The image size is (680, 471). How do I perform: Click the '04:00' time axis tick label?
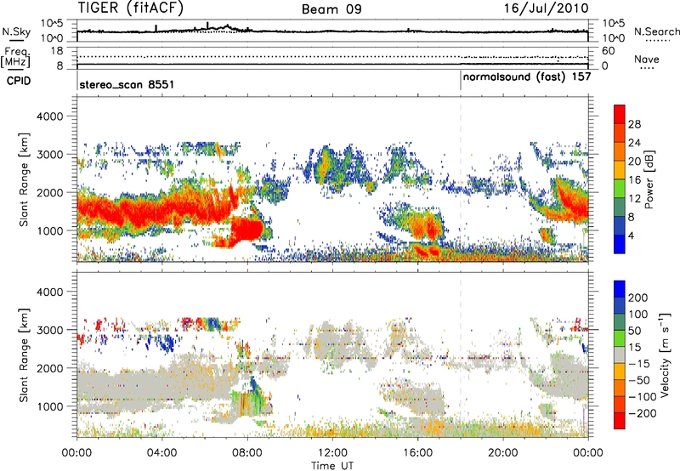pos(162,453)
